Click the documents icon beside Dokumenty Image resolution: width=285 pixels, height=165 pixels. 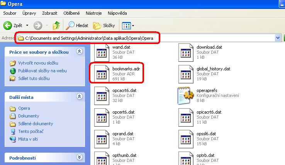tap(12, 116)
